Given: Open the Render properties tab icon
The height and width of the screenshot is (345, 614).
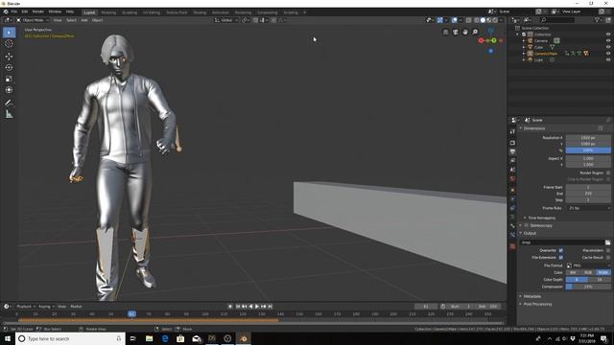Looking at the screenshot, I should pos(512,143).
